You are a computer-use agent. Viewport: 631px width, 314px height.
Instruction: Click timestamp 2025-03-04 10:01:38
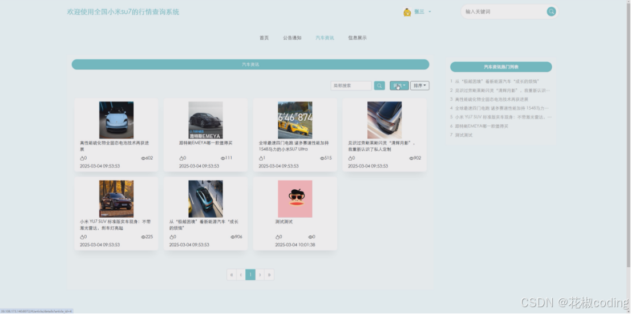(295, 245)
